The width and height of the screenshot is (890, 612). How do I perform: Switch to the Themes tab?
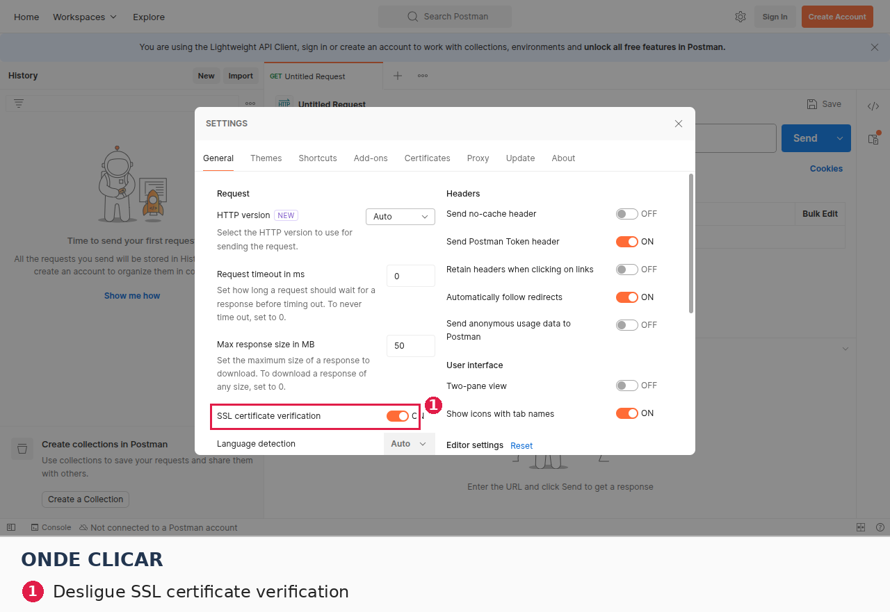coord(266,158)
